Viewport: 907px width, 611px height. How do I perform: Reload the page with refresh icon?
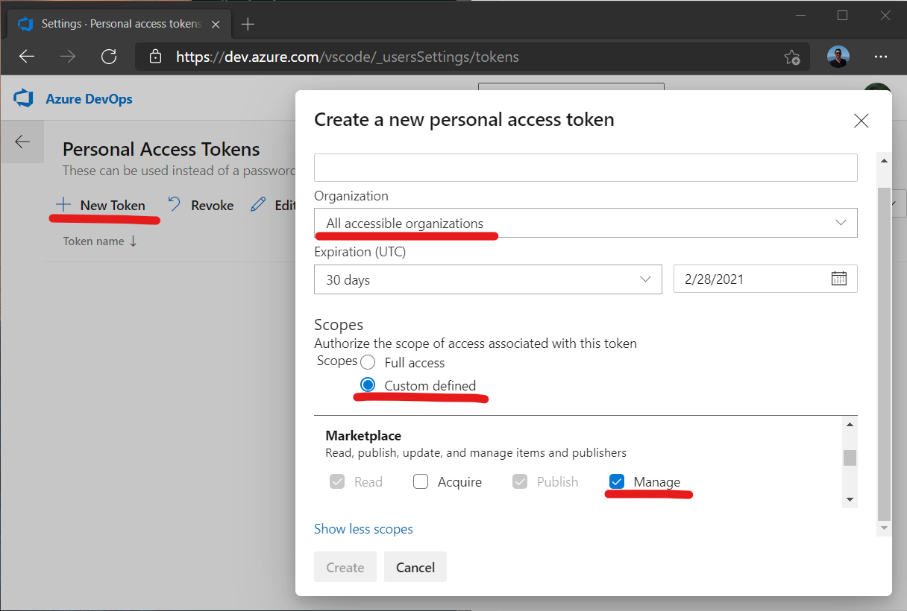tap(109, 57)
